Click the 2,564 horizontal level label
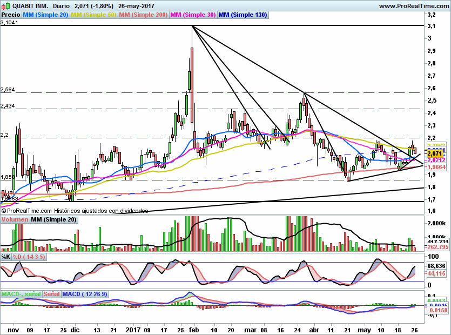Screen dimensions: 451x335 [8, 90]
